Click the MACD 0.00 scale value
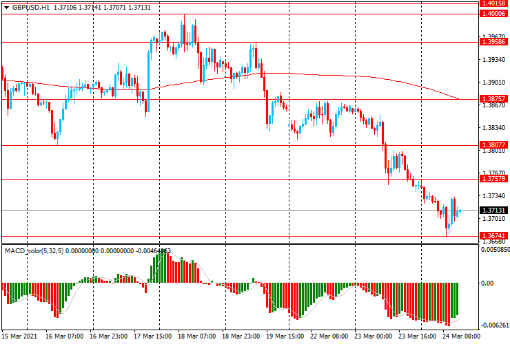Viewport: 510px width, 344px height. [x=487, y=283]
